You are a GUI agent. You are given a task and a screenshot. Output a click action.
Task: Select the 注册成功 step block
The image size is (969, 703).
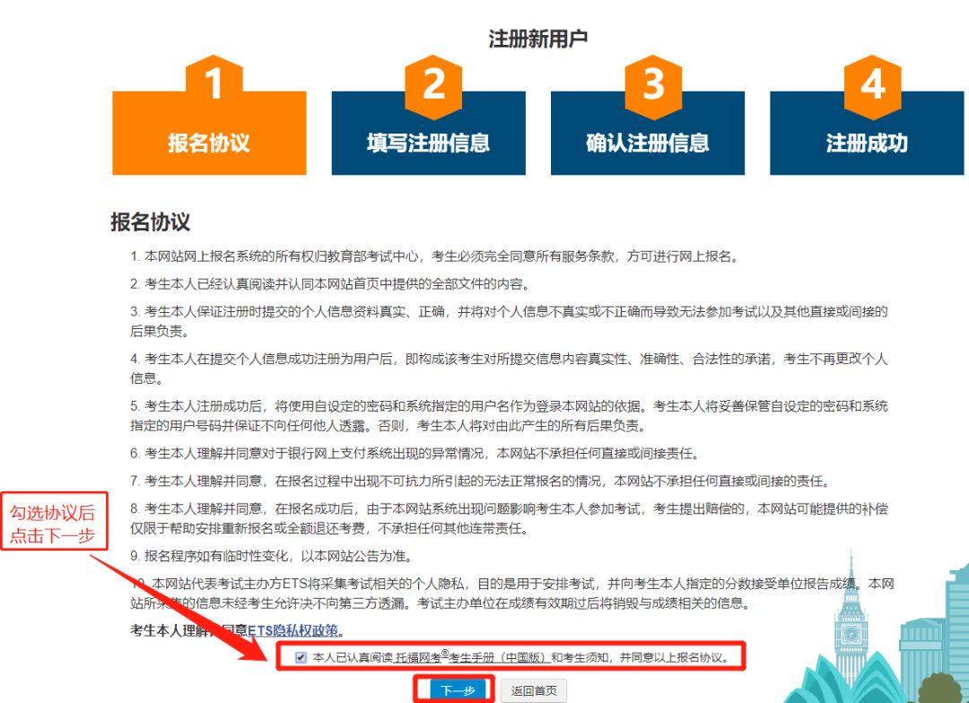(867, 143)
